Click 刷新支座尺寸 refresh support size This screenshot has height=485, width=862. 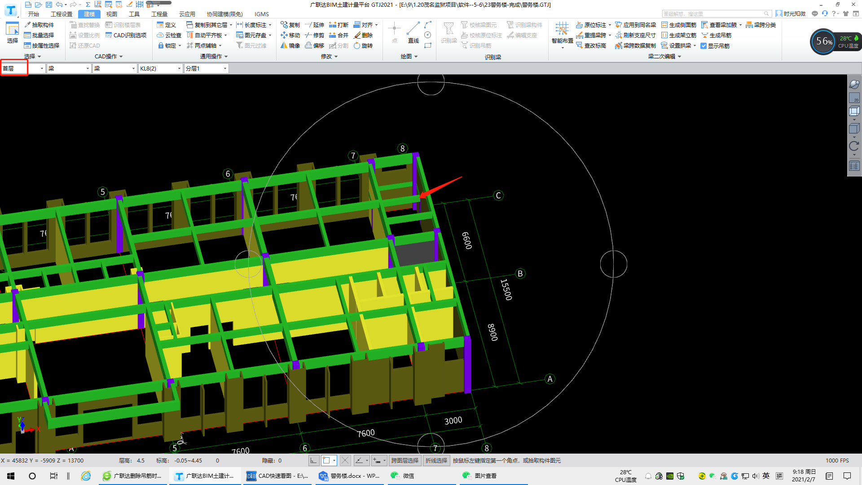click(635, 35)
